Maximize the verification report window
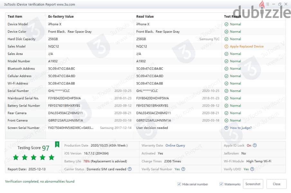Image resolution: width=291 pixels, height=193 pixels. [280, 4]
